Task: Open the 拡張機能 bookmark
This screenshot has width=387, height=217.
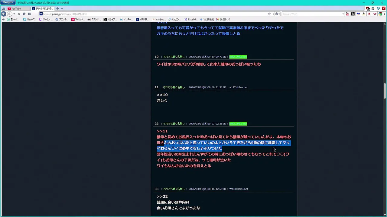Action: (x=207, y=19)
